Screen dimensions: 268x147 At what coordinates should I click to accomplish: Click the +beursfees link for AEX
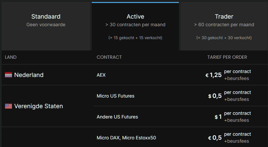pos(236,79)
